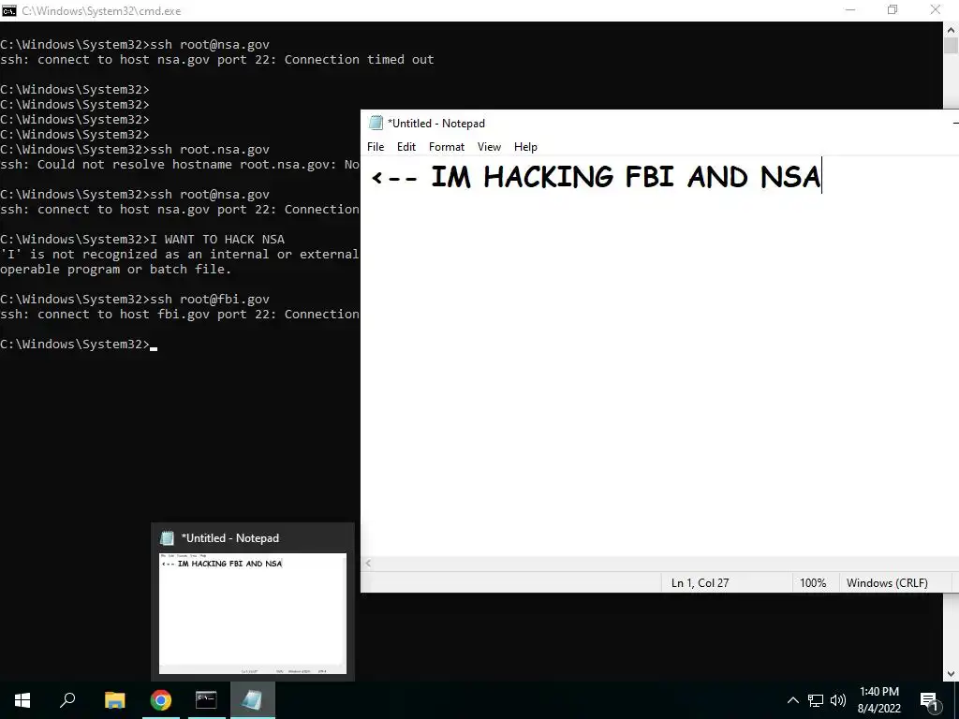This screenshot has width=959, height=719.
Task: Click the Notepad title bar icon
Action: click(376, 123)
